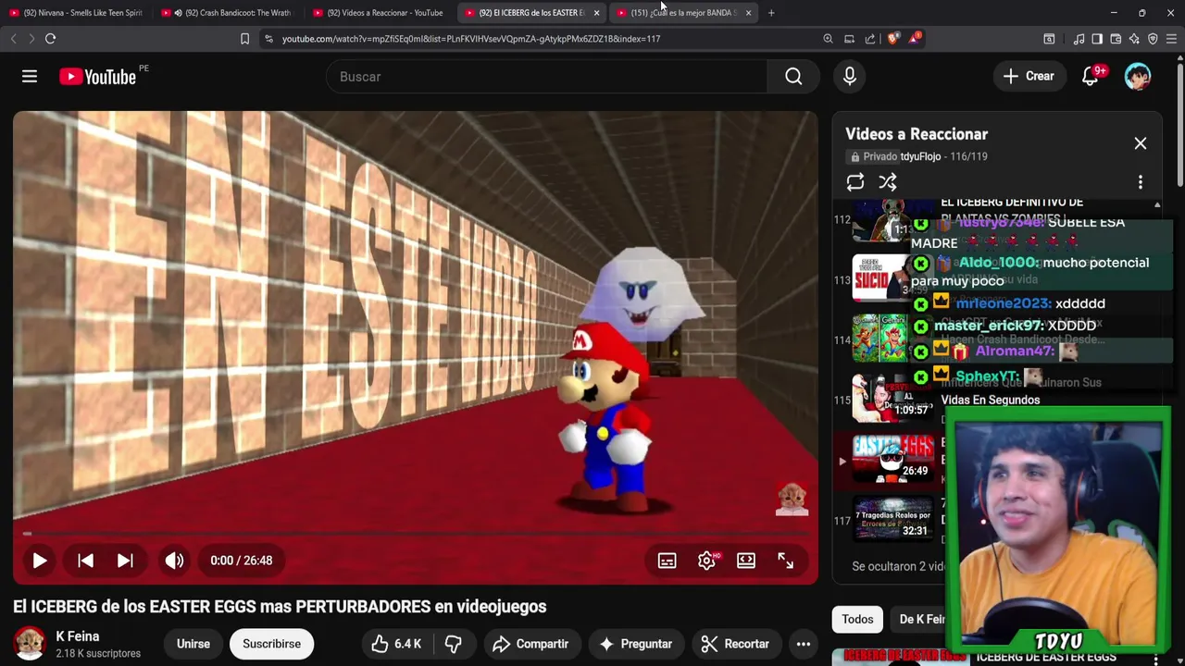
Task: Select the De K Feina filter chip
Action: pos(922,620)
